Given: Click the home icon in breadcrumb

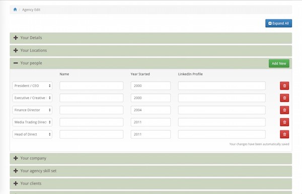Looking at the screenshot, I should pyautogui.click(x=15, y=10).
